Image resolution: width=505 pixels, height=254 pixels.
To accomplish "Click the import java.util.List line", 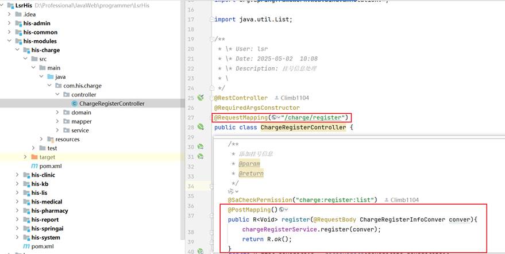I will point(253,20).
